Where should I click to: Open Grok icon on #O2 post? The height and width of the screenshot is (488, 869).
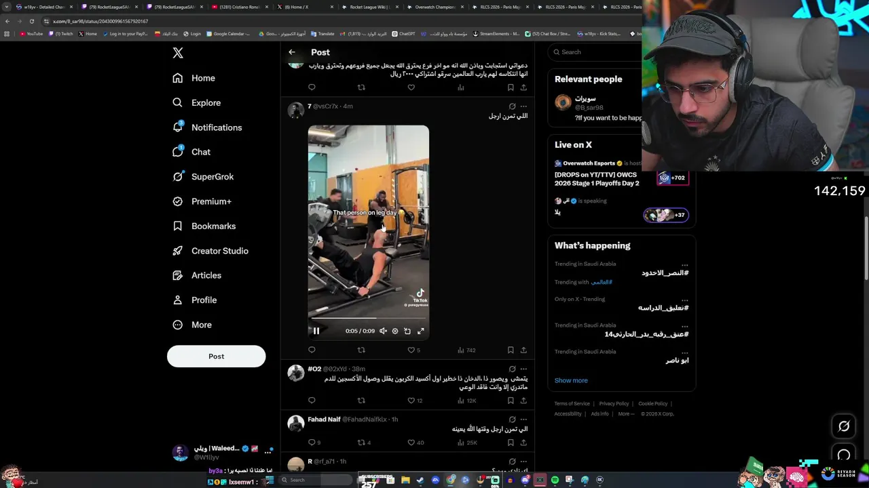(512, 369)
